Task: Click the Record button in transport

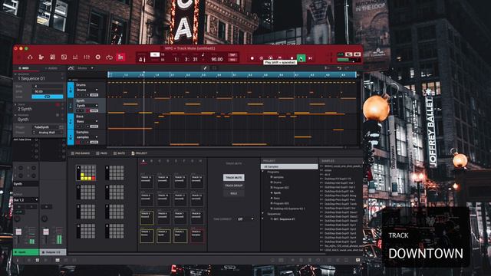Action: pyautogui.click(x=252, y=58)
